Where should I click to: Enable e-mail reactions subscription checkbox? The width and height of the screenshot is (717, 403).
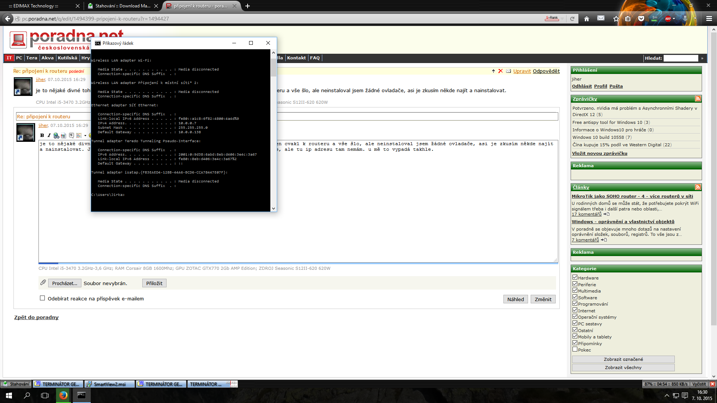coord(43,298)
